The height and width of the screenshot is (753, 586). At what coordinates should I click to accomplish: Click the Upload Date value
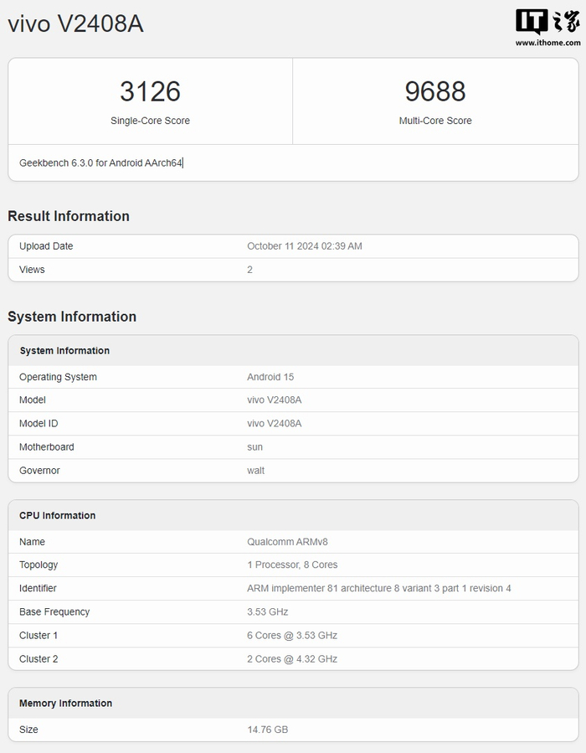(305, 246)
